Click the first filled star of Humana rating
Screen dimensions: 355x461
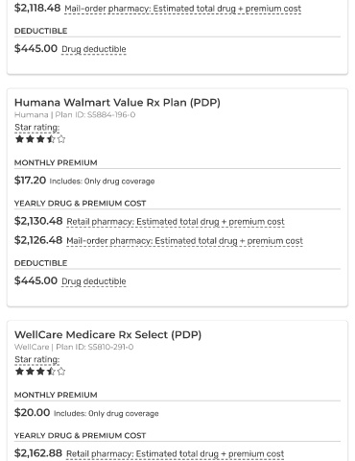click(19, 139)
